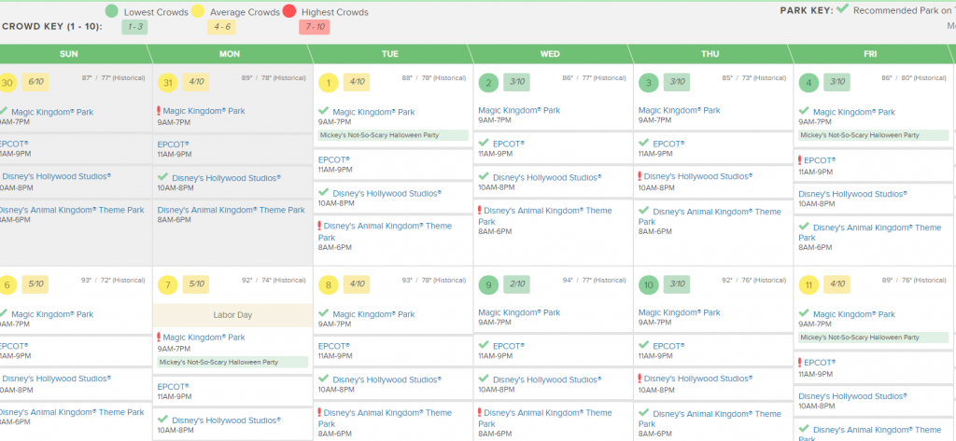The height and width of the screenshot is (441, 956).
Task: Click '89° / 78° (Historical)' temperature on Monday 31
Action: point(274,78)
